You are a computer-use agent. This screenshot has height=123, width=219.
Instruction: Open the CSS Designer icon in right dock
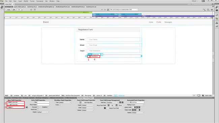217,15
